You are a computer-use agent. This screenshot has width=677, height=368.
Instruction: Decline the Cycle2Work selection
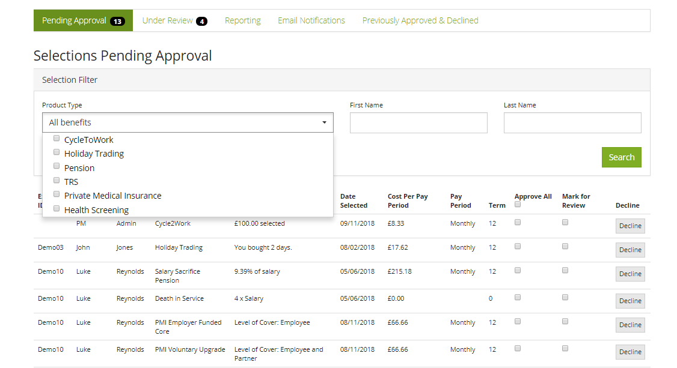[x=630, y=226]
